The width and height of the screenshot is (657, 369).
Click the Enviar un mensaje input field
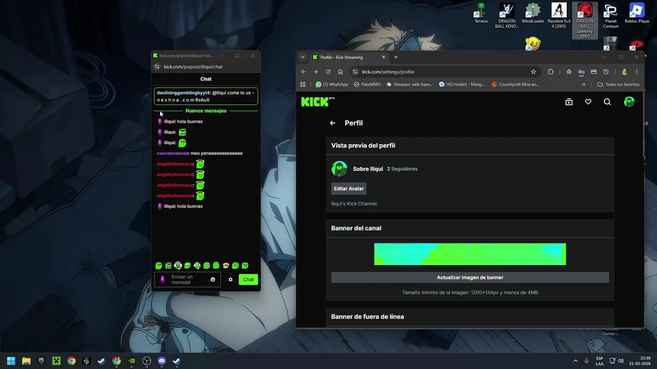[x=188, y=279]
